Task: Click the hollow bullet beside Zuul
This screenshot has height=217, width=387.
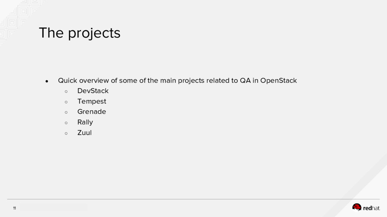Action: [x=66, y=133]
